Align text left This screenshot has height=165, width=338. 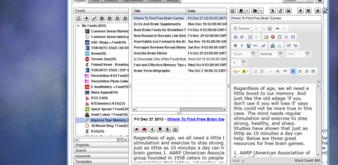(293, 71)
